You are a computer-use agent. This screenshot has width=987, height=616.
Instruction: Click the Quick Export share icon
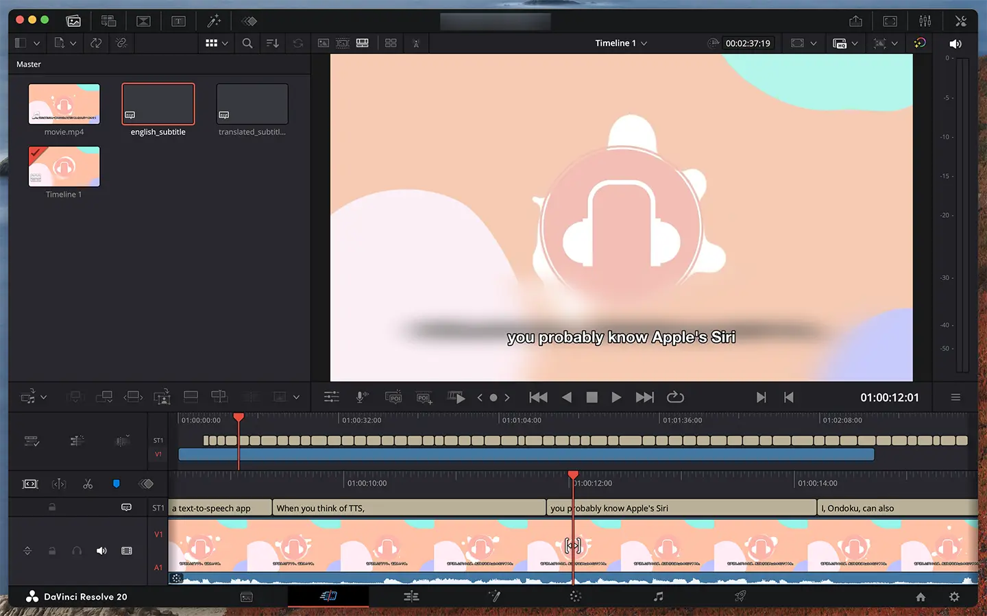click(855, 21)
